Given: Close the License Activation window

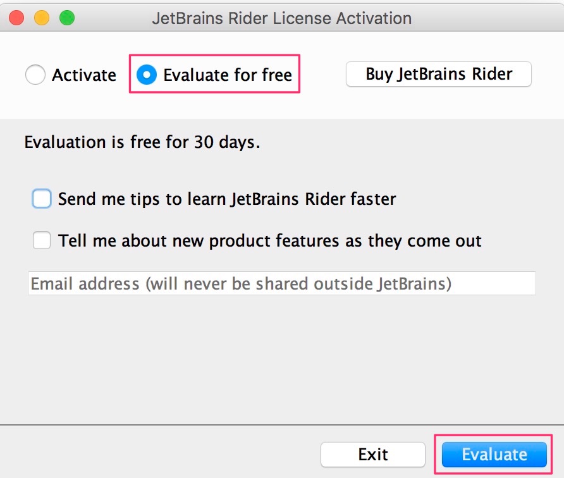Looking at the screenshot, I should [x=16, y=18].
